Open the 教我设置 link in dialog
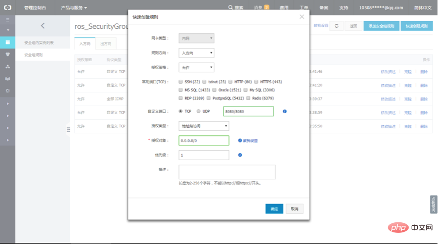Screen dimensions: 438x244 [250, 140]
